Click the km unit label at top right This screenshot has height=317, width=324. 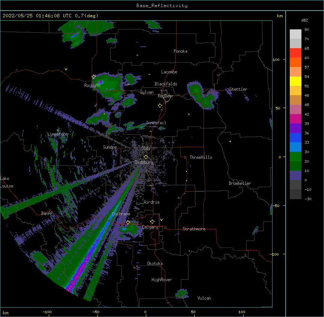[x=280, y=16]
